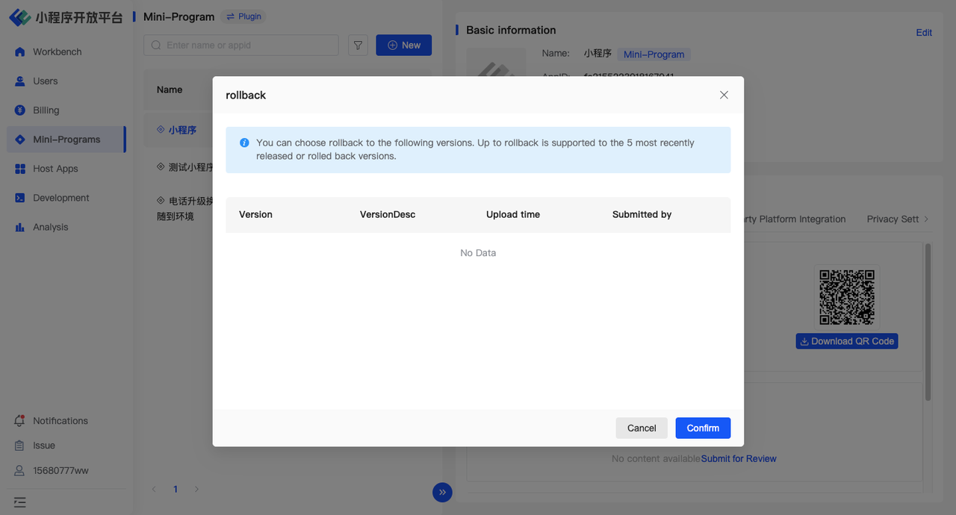This screenshot has height=515, width=956.
Task: Download the QR Code
Action: [x=847, y=341]
